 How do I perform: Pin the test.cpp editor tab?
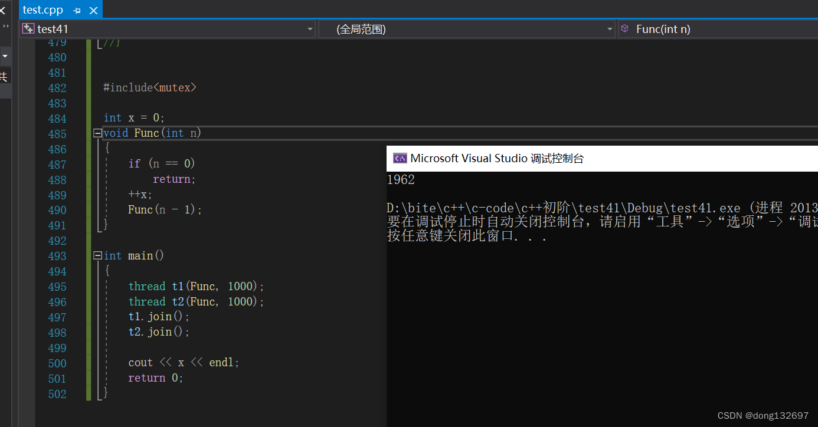[x=77, y=11]
